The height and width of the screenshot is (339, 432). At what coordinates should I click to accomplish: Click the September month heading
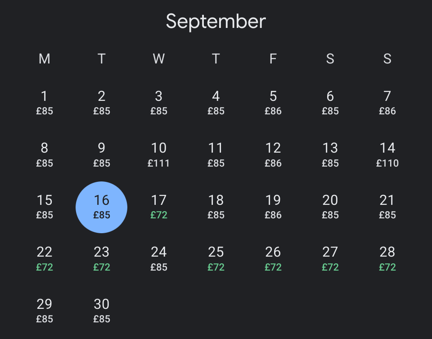click(216, 22)
